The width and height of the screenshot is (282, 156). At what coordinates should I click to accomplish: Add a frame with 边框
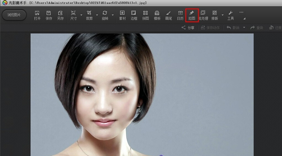coord(134,15)
